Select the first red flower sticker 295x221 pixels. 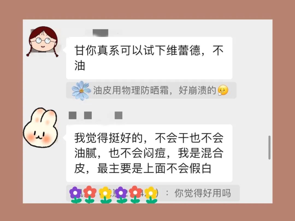coord(90,195)
